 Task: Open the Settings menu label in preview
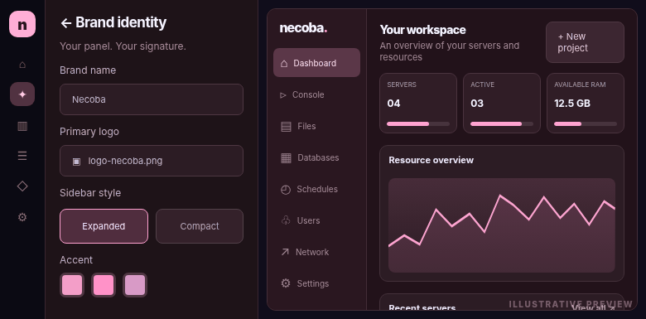(x=313, y=283)
